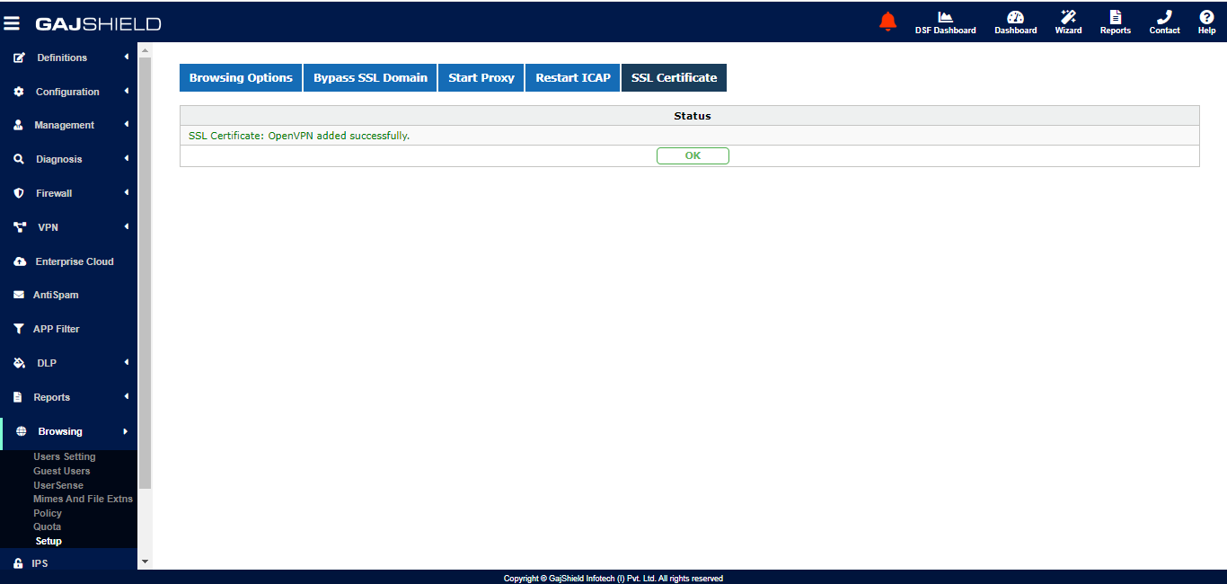
Task: Open Users Setting under Browsing
Action: point(65,456)
